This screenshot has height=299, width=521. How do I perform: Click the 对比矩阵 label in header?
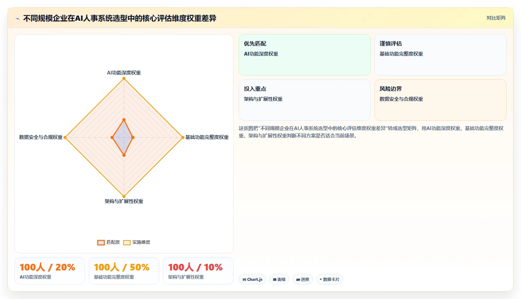pos(496,18)
